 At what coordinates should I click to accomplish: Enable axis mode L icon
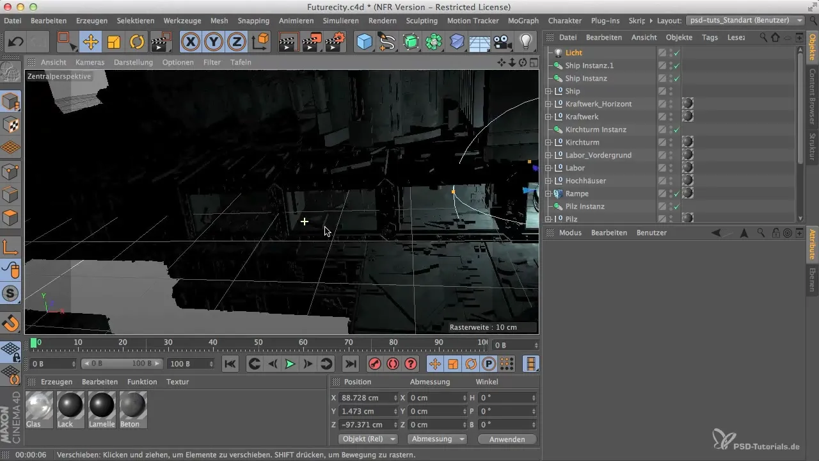pos(11,247)
